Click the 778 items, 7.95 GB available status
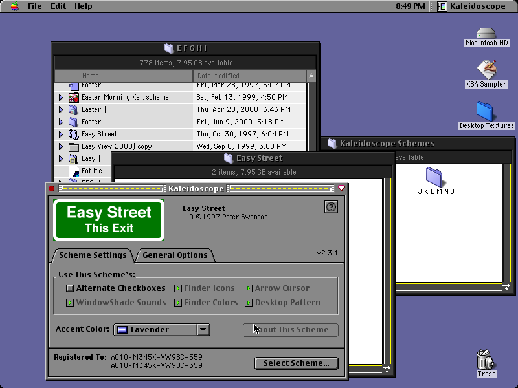The width and height of the screenshot is (518, 388). coord(186,63)
